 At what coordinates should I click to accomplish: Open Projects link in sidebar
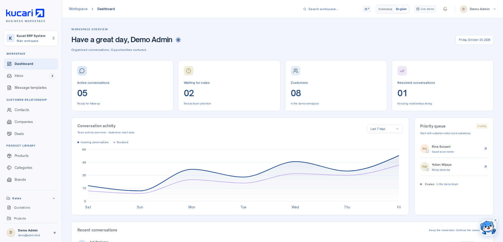tap(31, 218)
